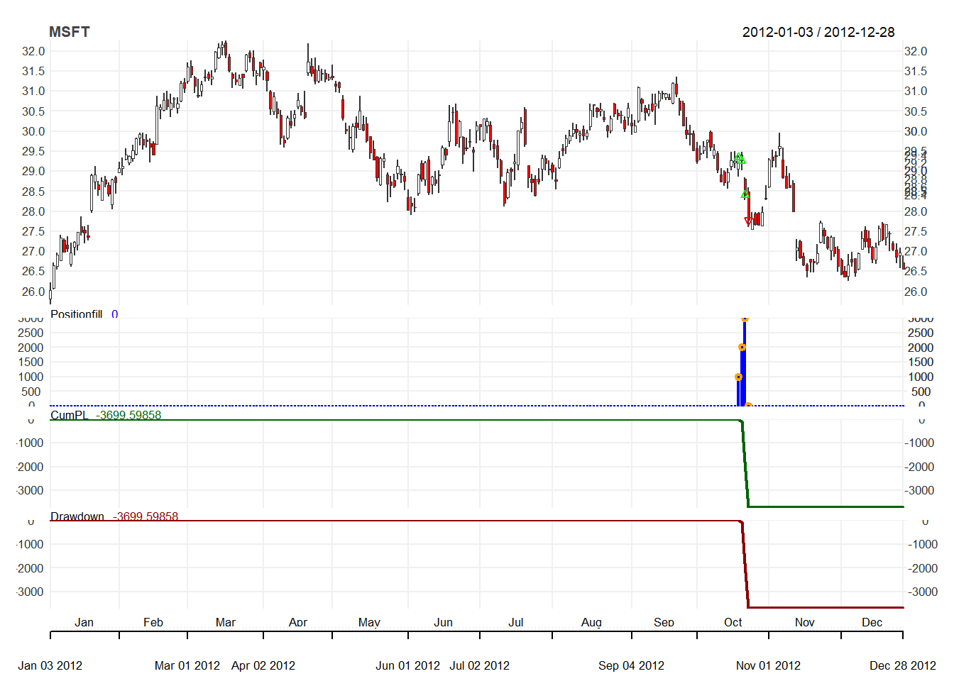Click the green CumPL value -3699.59858
The height and width of the screenshot is (681, 954).
[x=128, y=415]
